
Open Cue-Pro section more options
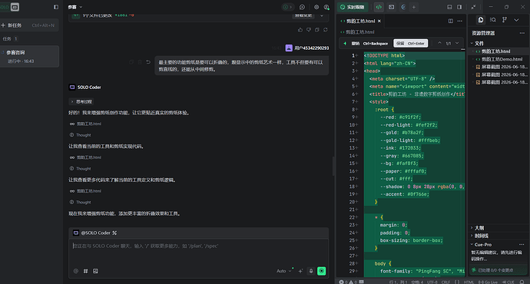pyautogui.click(x=522, y=245)
